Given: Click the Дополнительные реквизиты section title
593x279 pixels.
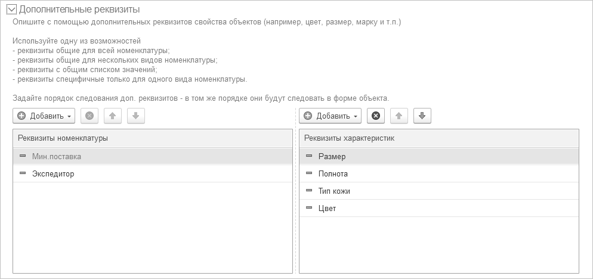Looking at the screenshot, I should pyautogui.click(x=79, y=10).
